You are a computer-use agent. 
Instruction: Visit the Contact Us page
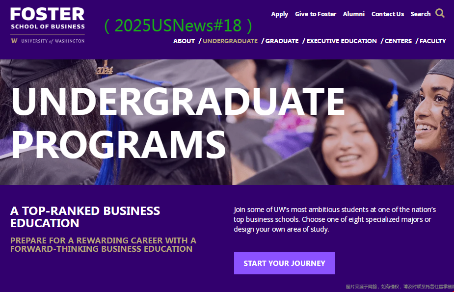[x=388, y=14]
